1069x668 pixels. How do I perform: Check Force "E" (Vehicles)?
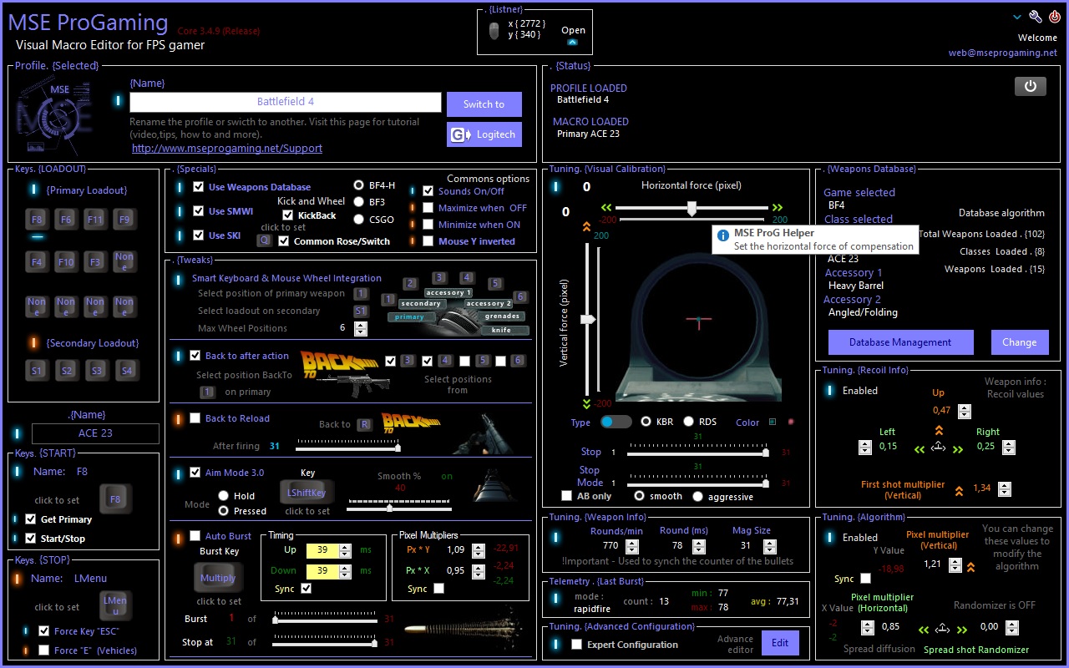(43, 650)
